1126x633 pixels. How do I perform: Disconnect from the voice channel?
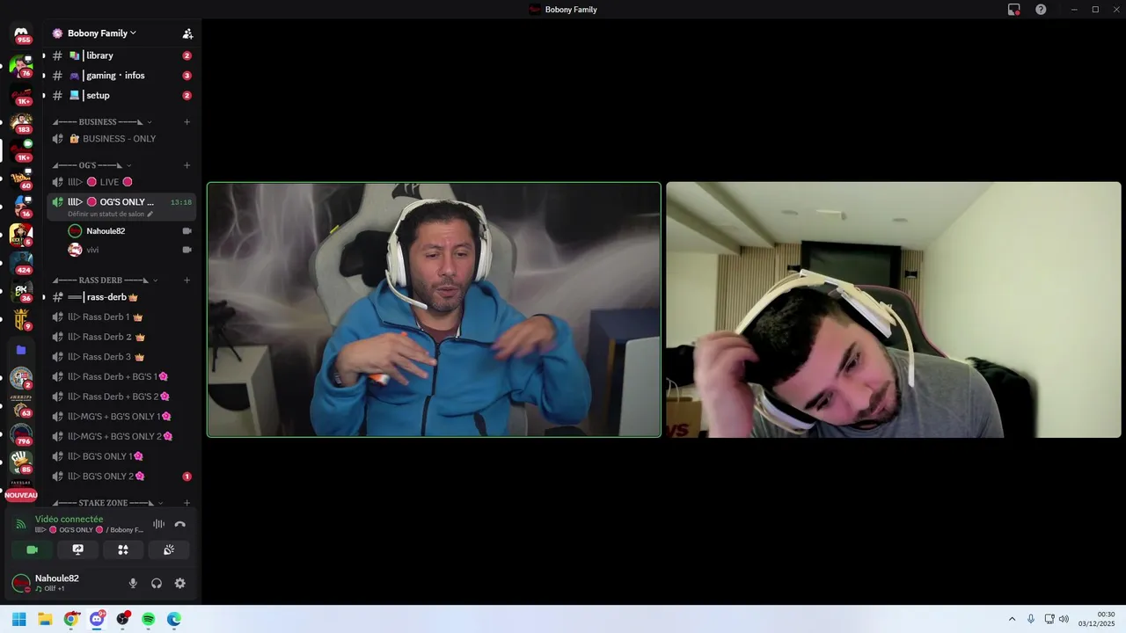click(x=180, y=524)
